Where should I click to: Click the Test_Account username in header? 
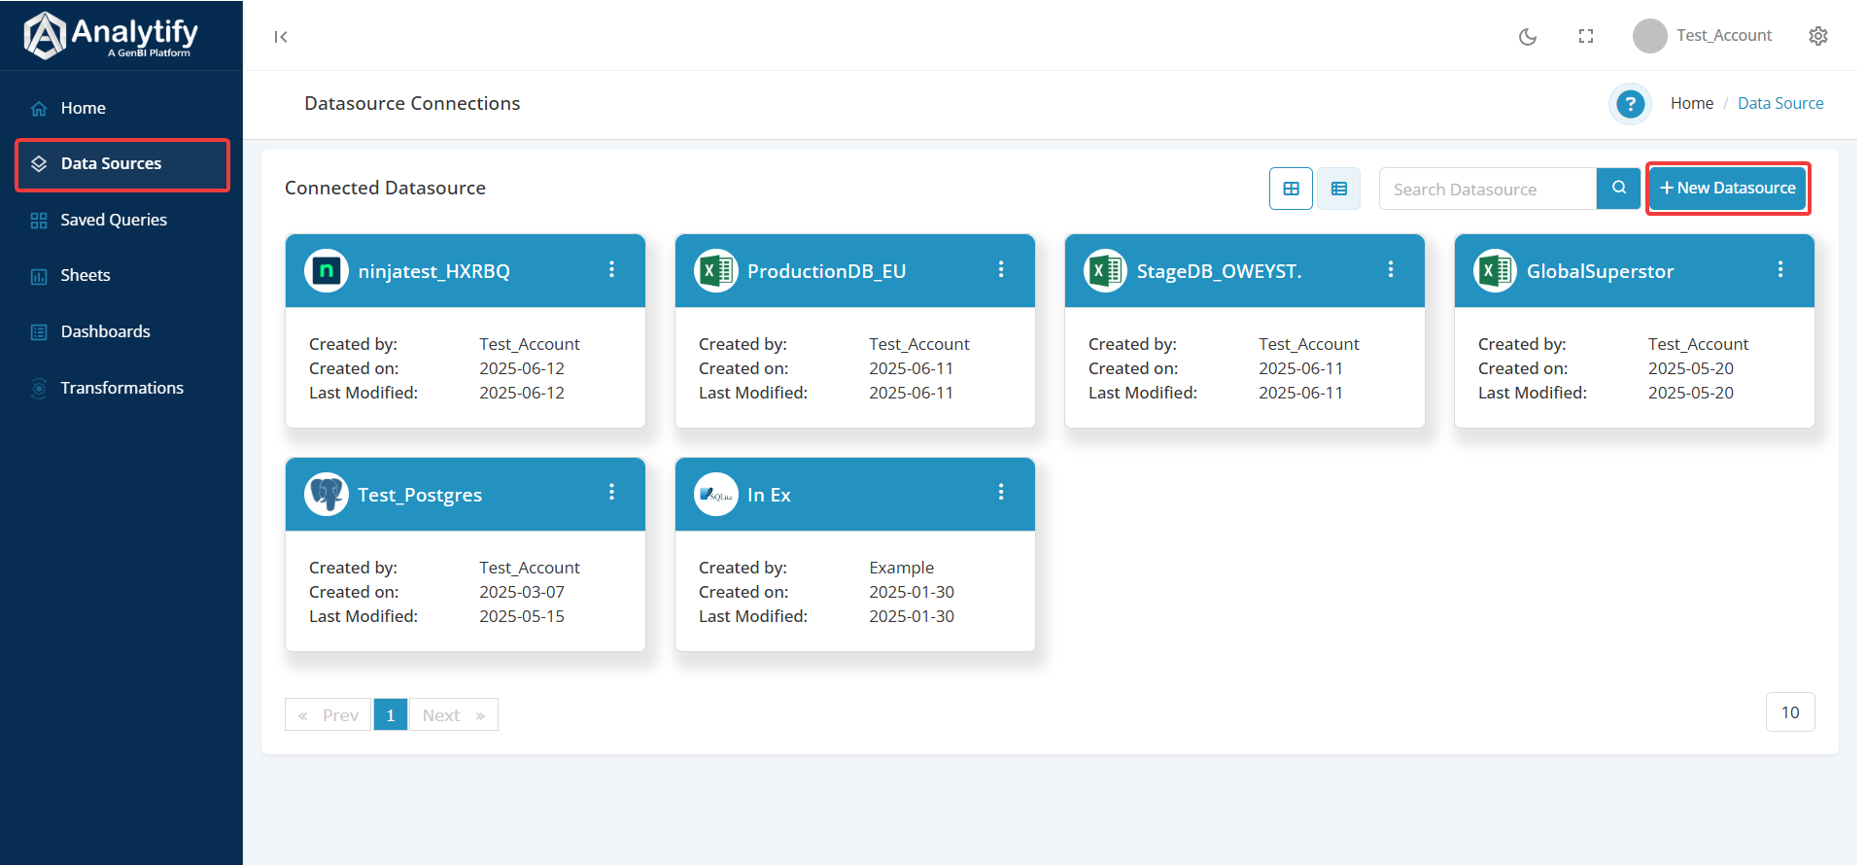[x=1724, y=36]
